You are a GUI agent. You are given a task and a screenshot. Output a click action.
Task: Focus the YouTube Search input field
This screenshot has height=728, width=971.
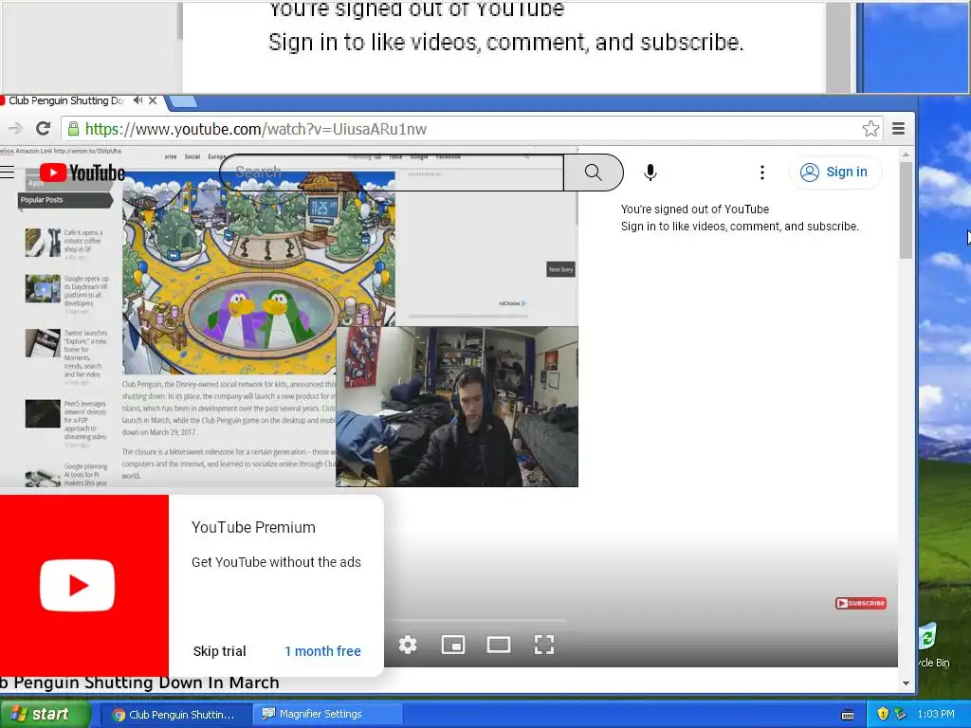click(x=392, y=173)
